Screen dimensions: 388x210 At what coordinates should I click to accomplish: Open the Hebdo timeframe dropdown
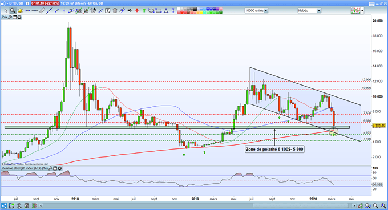point(309,11)
